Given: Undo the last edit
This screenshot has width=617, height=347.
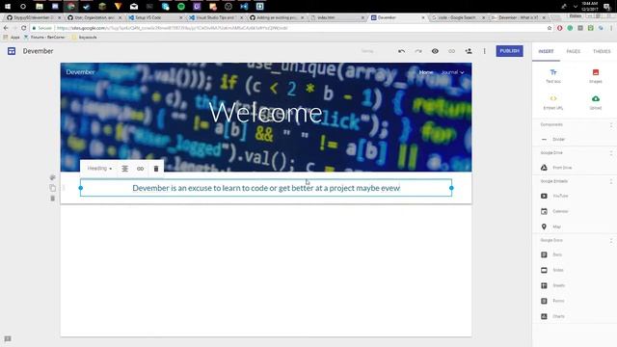Looking at the screenshot, I should pos(401,51).
